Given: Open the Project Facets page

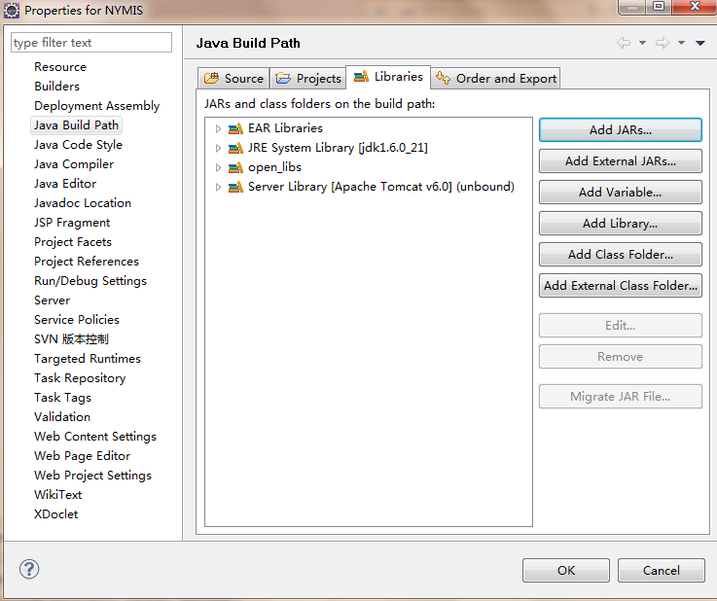Looking at the screenshot, I should click(x=73, y=242).
